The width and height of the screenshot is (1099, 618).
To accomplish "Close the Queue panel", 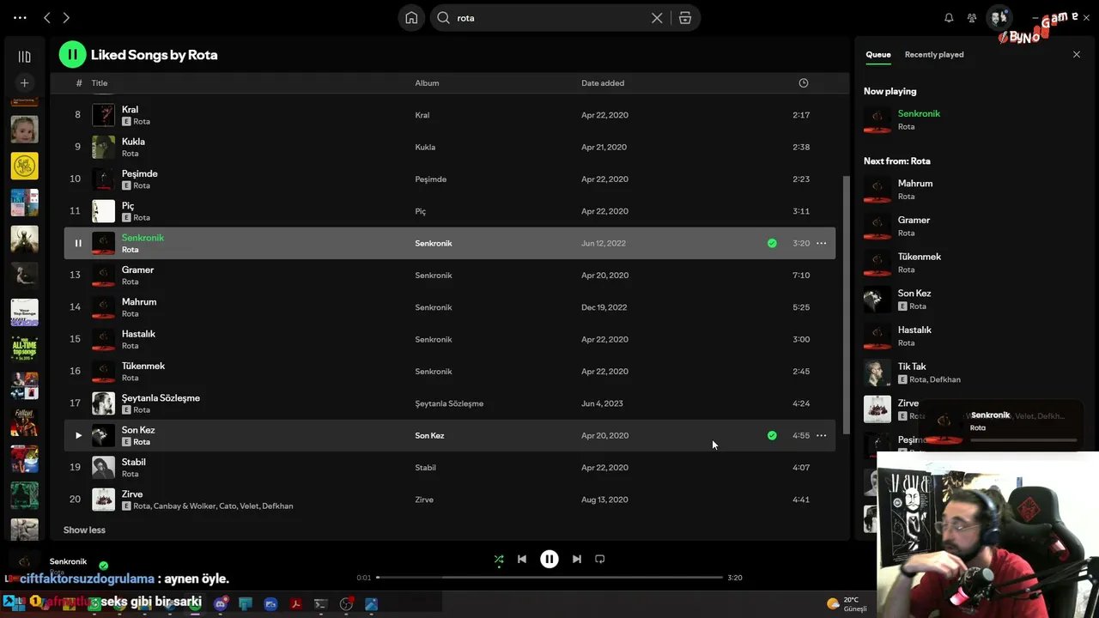I will pos(1077,55).
